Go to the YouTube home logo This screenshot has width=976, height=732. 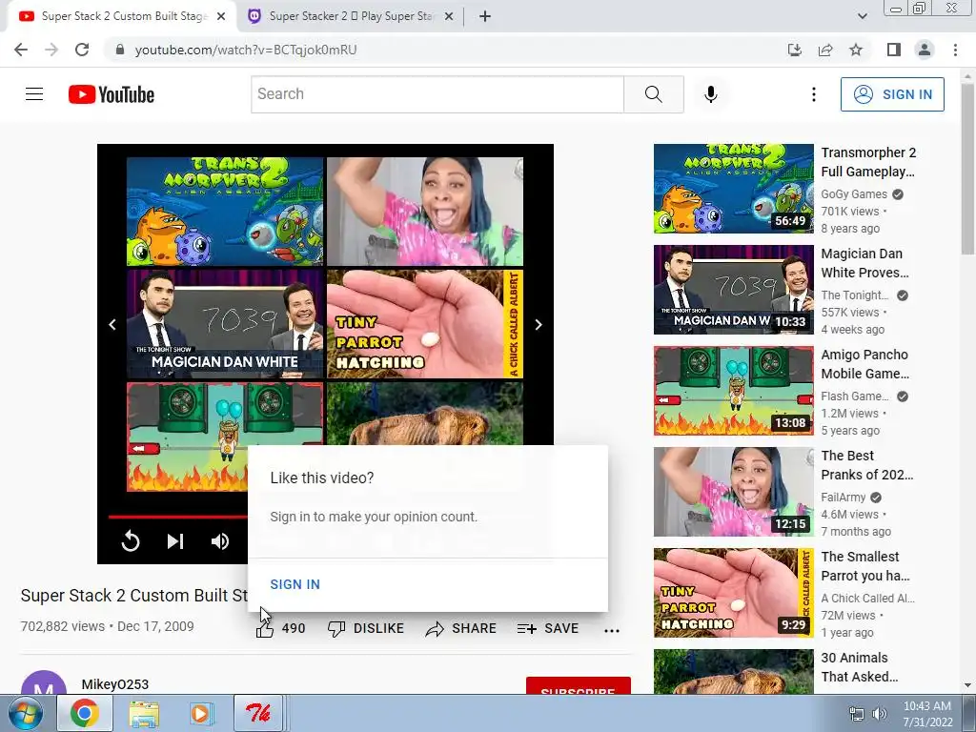pos(112,94)
